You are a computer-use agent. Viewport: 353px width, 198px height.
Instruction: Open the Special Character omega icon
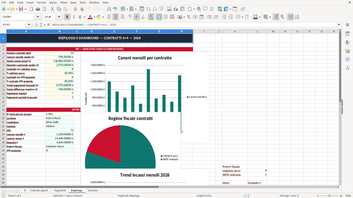190,9
